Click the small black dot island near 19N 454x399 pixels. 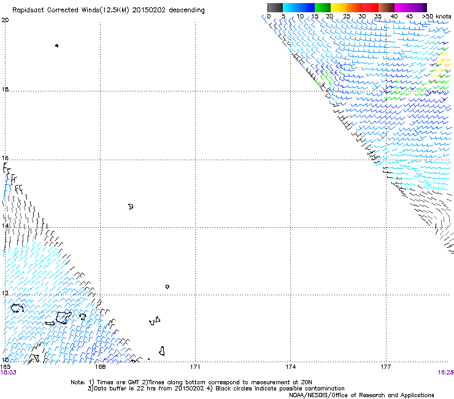pos(56,45)
